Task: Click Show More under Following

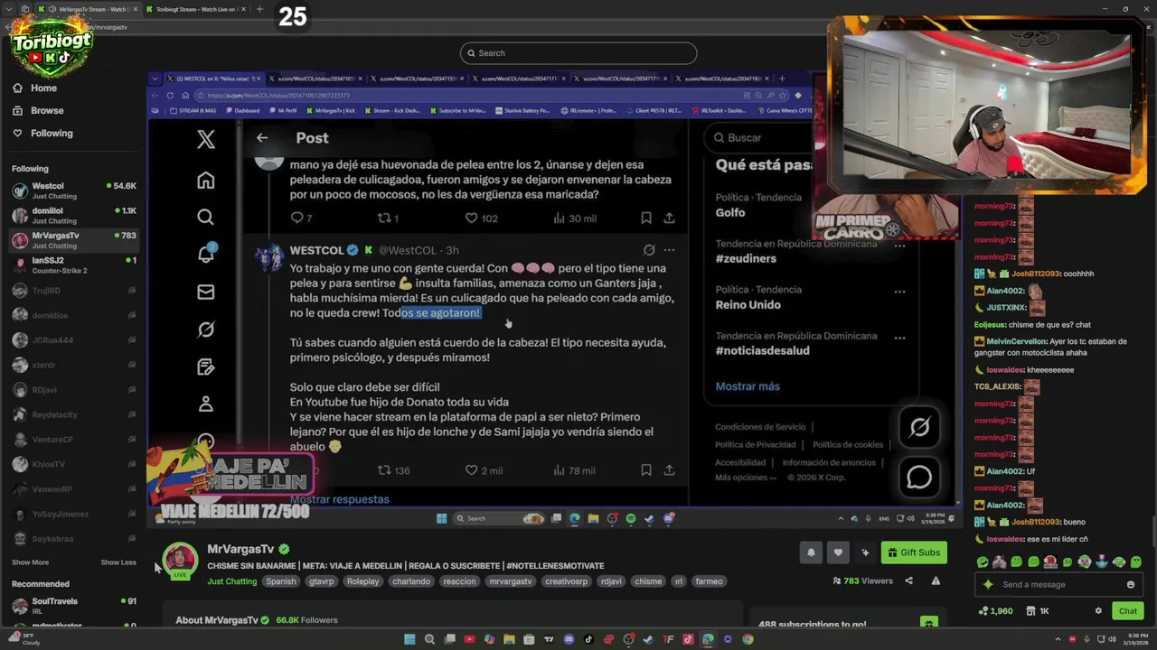Action: pos(30,562)
